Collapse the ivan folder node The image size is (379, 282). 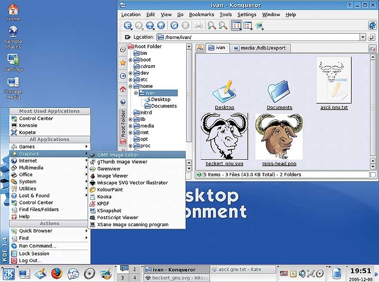pos(136,93)
